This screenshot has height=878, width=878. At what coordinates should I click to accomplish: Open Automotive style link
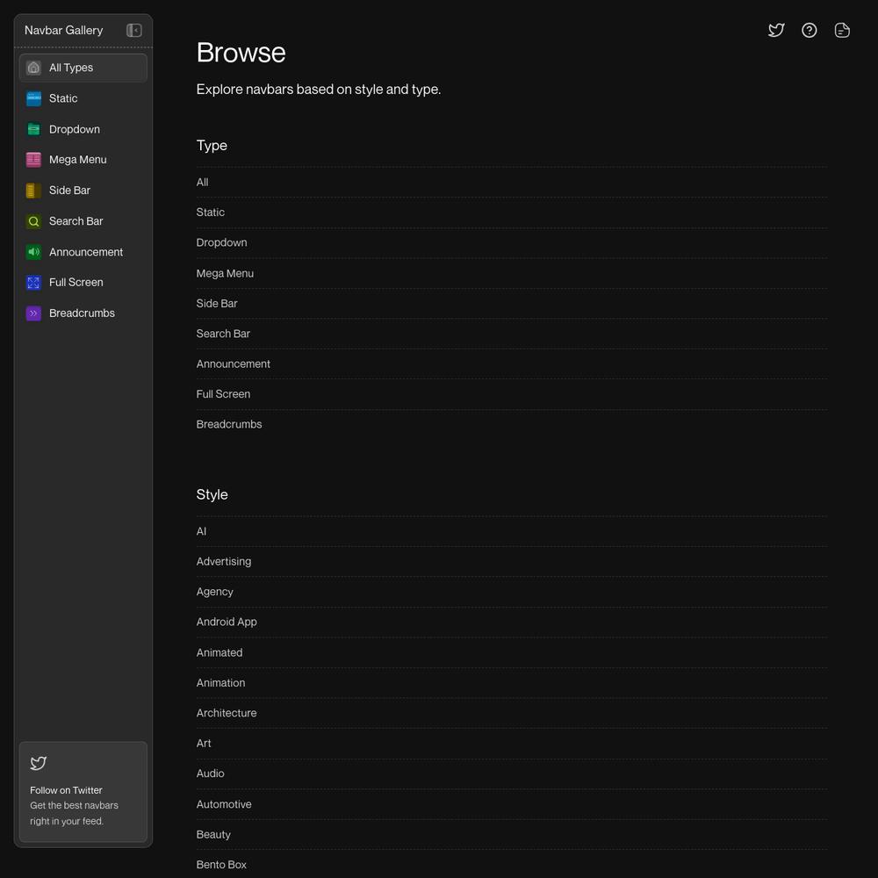(x=224, y=804)
